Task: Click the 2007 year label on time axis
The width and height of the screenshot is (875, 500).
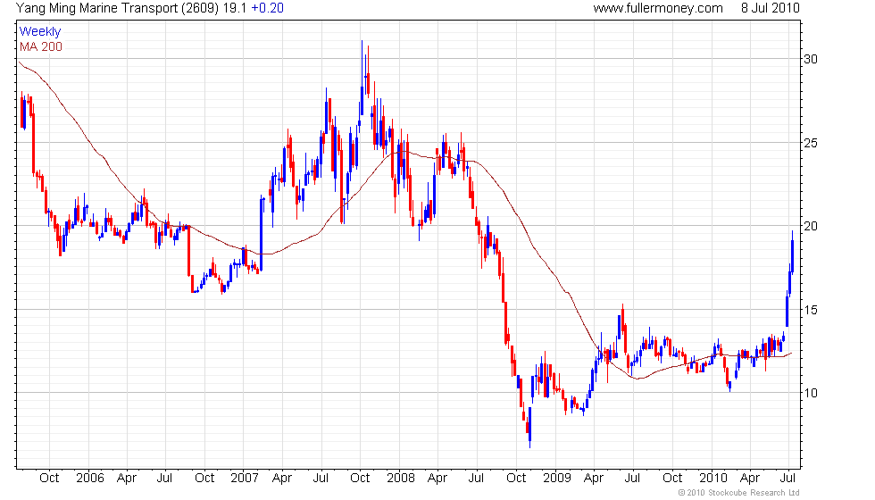Action: (x=245, y=478)
